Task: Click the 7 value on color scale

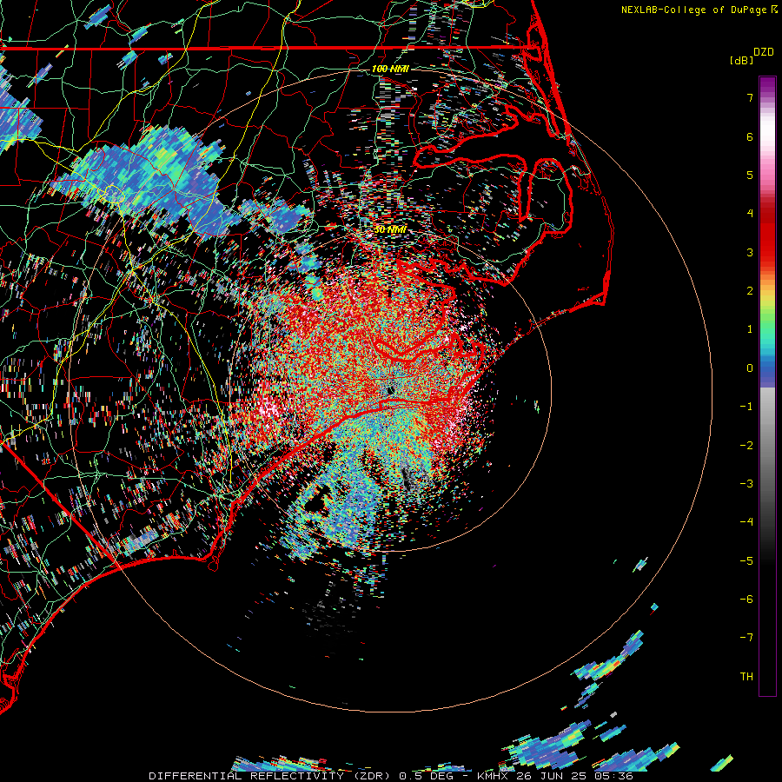Action: (x=750, y=97)
